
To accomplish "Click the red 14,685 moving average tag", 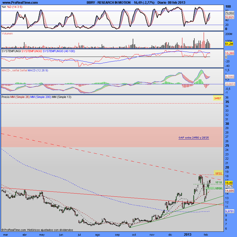I will (229, 191).
